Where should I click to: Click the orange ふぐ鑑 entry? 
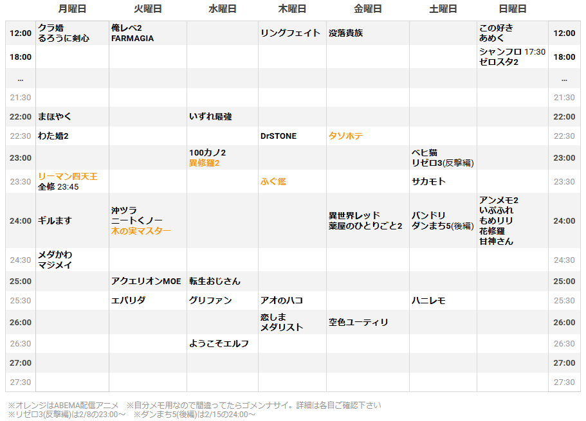pos(273,181)
